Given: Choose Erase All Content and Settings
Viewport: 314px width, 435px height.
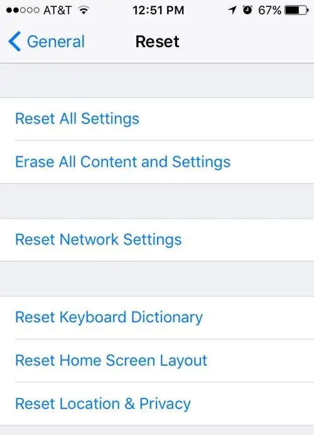Looking at the screenshot, I should point(157,162).
